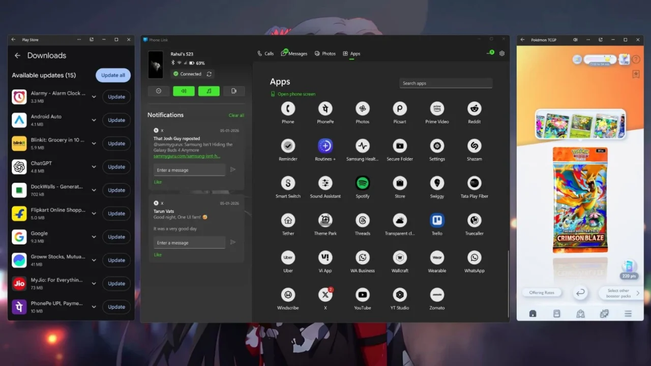The height and width of the screenshot is (366, 651).
Task: Open the Reddit app icon
Action: (x=474, y=109)
